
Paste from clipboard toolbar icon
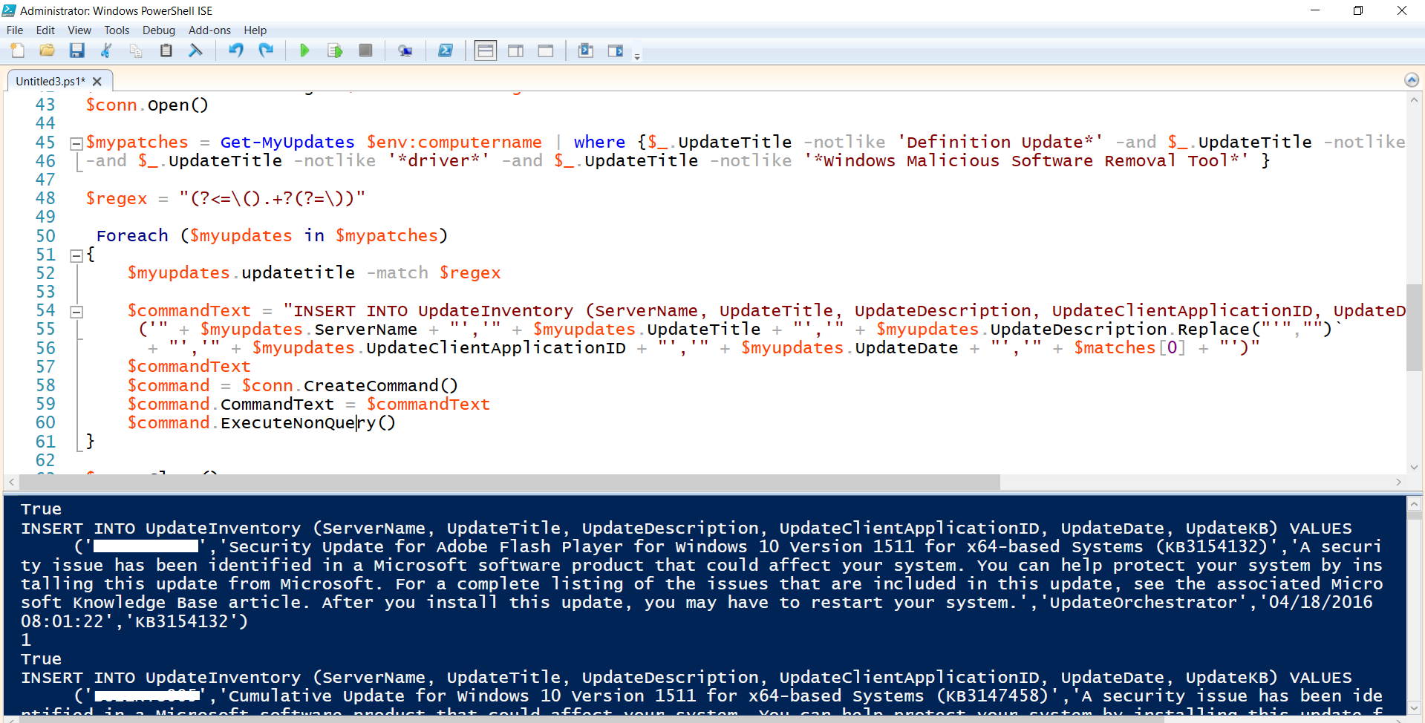(166, 50)
